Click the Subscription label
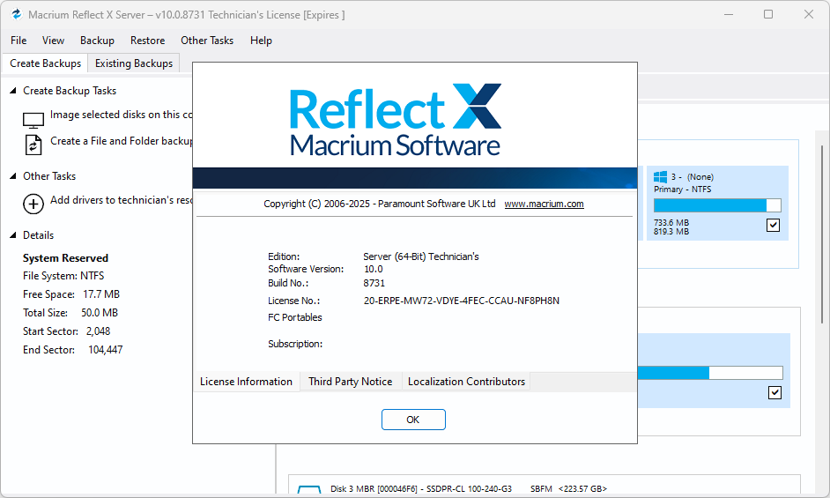 [x=295, y=344]
